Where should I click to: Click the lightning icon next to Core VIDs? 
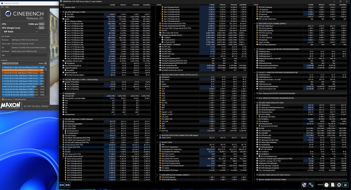[65, 14]
